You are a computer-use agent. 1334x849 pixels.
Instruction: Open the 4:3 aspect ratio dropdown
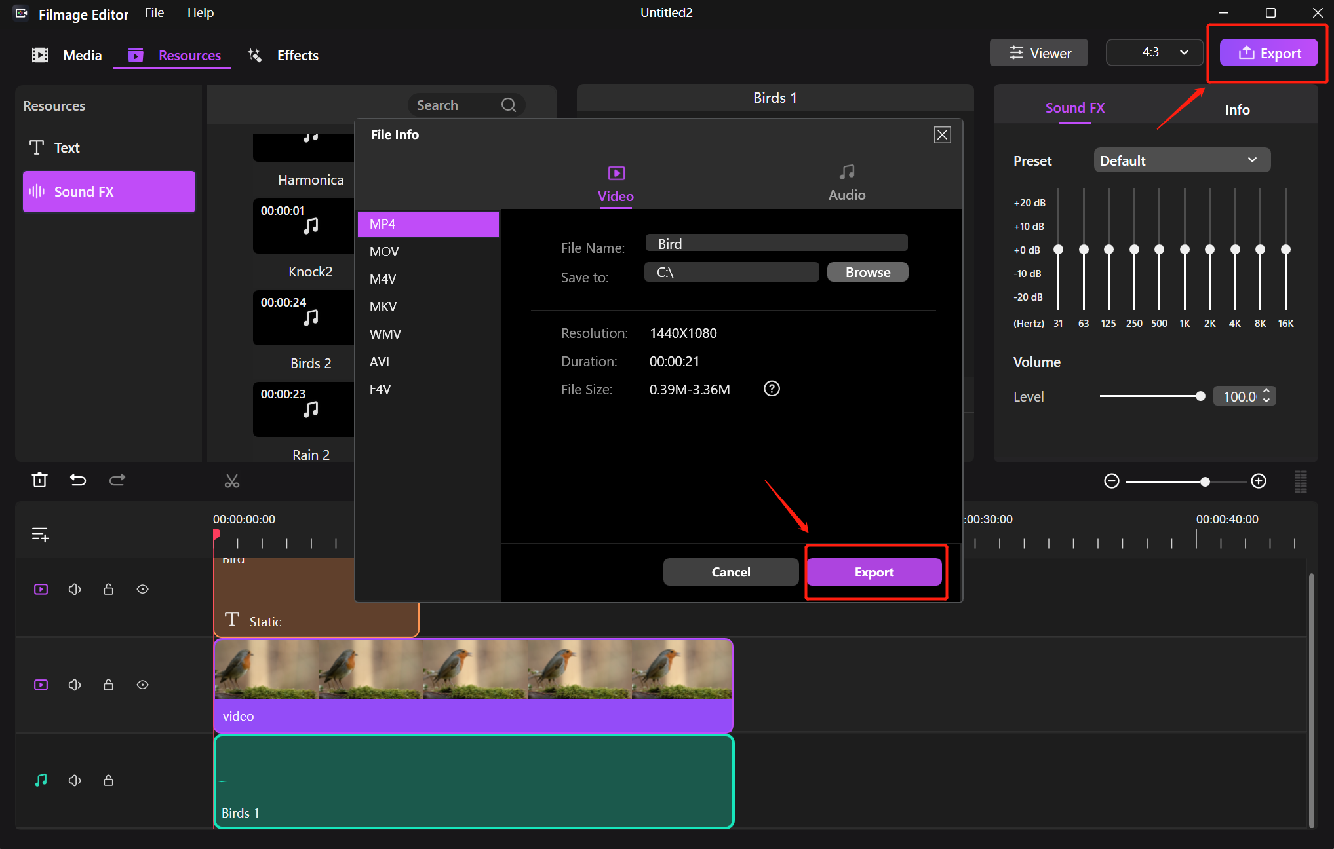1154,52
